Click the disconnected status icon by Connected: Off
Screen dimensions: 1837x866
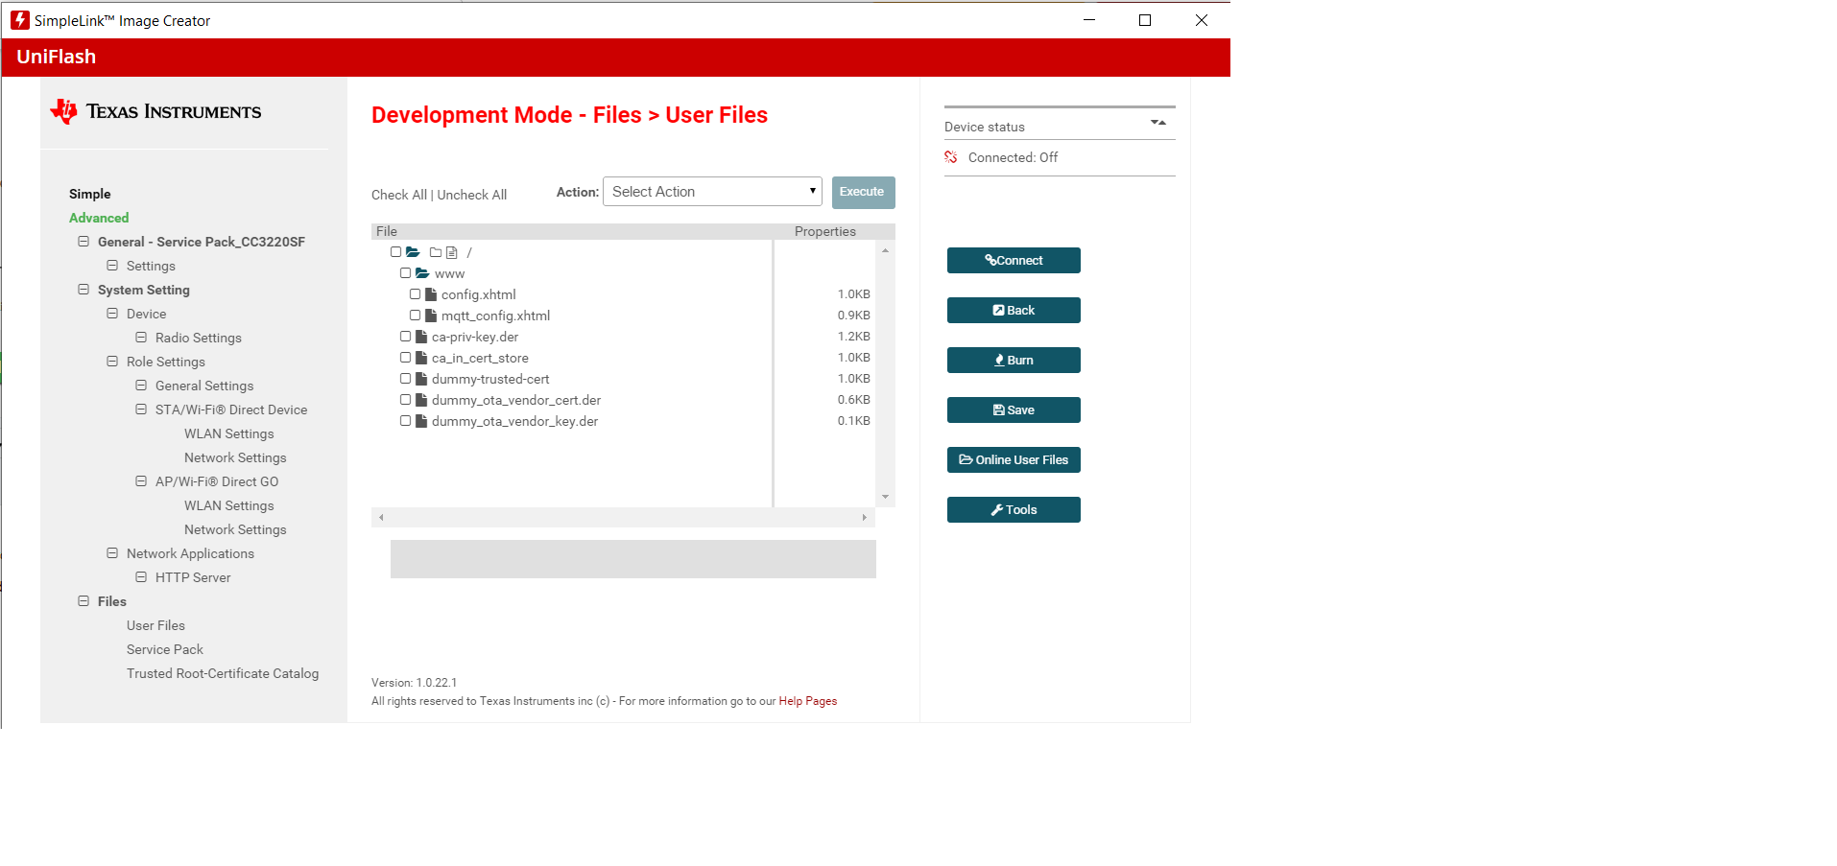click(951, 157)
